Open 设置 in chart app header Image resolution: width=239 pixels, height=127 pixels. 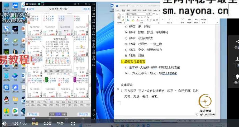(x=86, y=9)
